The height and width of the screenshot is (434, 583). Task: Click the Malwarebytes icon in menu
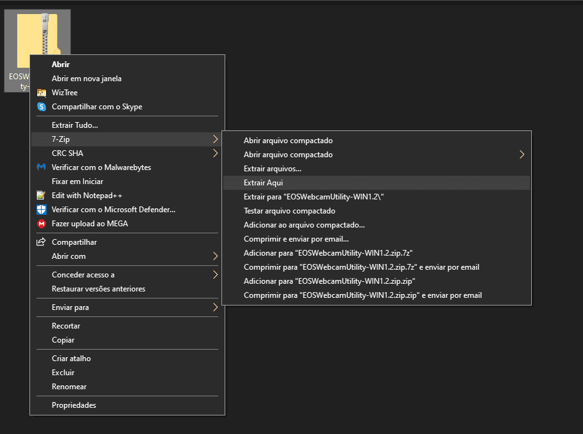[x=42, y=167]
